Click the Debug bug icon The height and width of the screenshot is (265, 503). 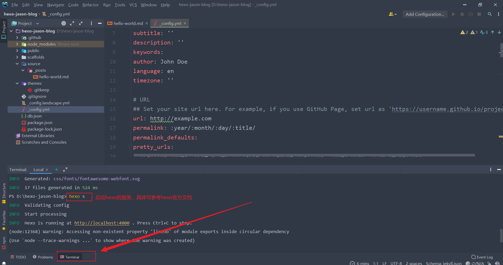point(462,14)
